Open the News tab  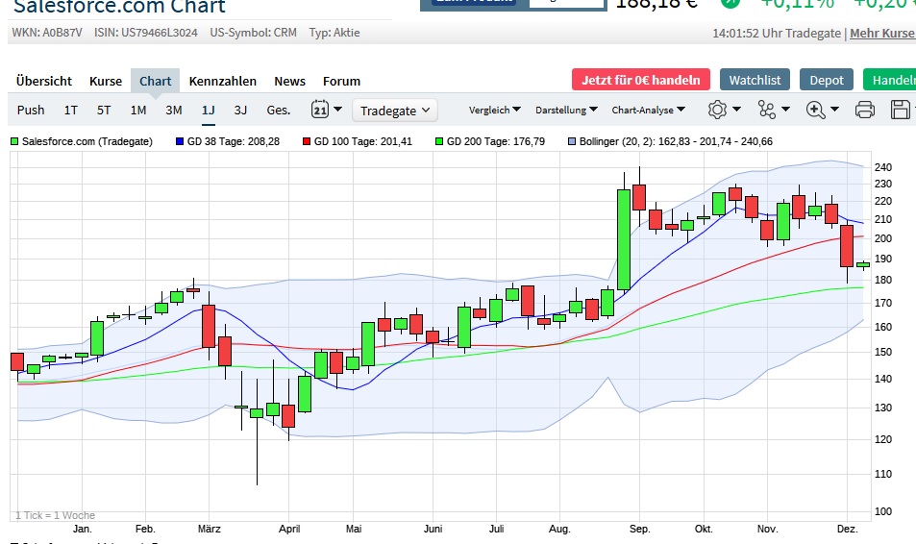(289, 82)
